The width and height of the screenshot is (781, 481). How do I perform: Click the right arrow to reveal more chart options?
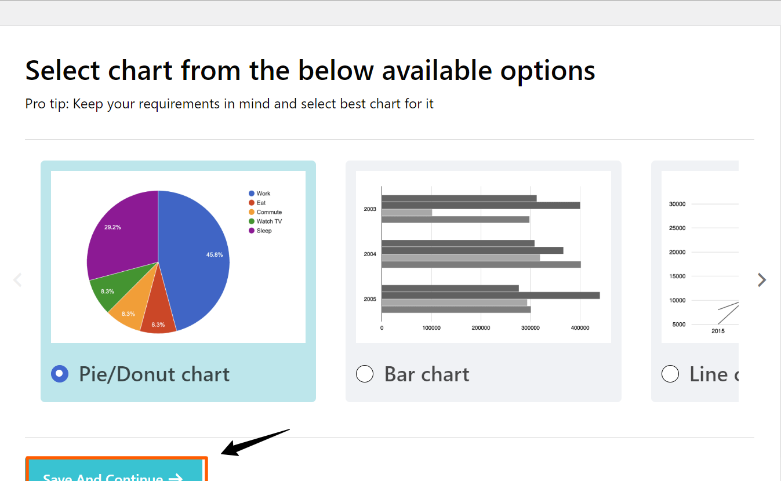click(x=762, y=279)
